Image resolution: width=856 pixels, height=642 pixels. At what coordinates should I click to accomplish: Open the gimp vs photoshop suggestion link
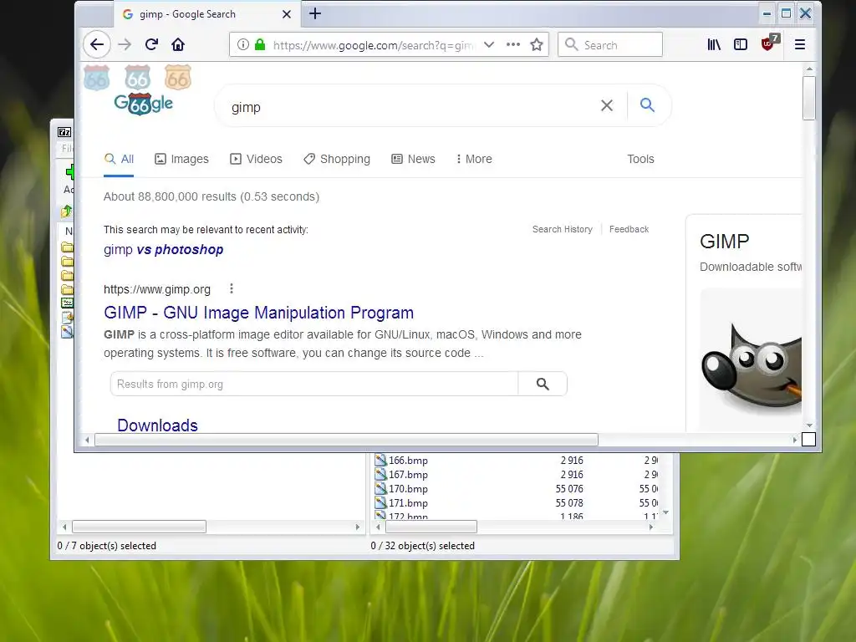pyautogui.click(x=163, y=249)
